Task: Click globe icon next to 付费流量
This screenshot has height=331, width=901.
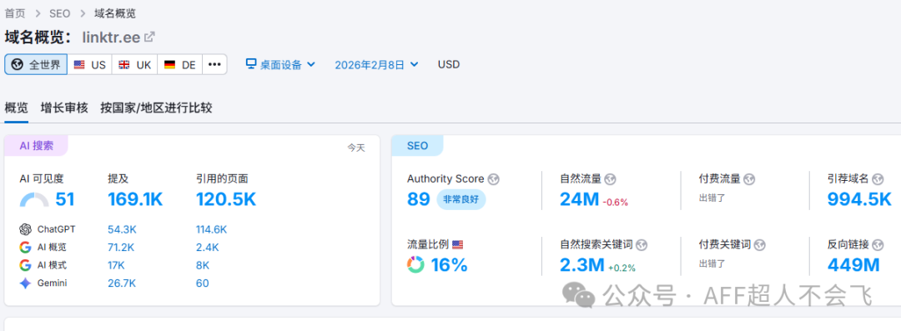Action: 748,179
